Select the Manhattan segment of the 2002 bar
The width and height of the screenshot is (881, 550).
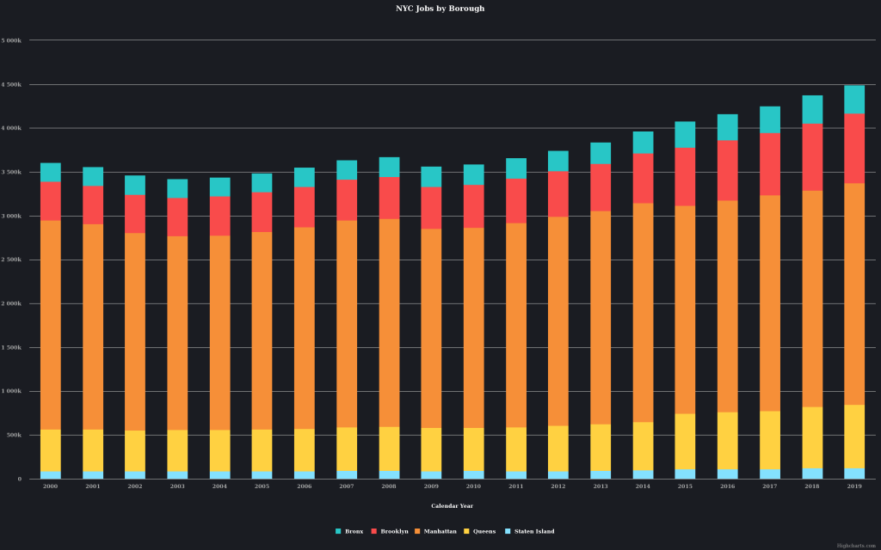click(x=135, y=332)
